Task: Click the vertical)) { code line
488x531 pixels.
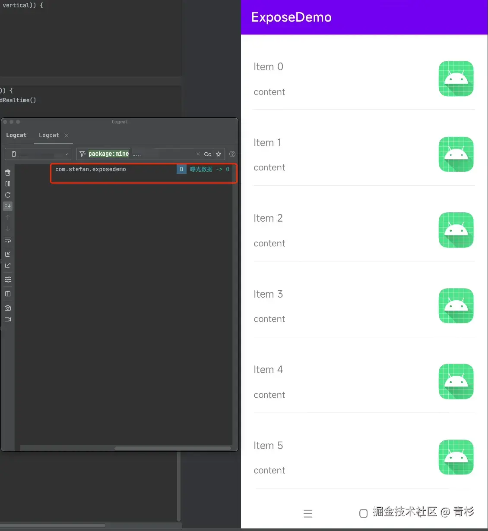Action: [22, 5]
